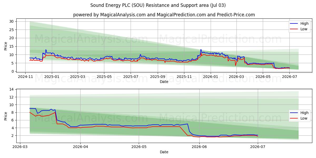Click the '2026-03' x-axis label in top chart
The image size is (316, 158).
pyautogui.click(x=236, y=77)
